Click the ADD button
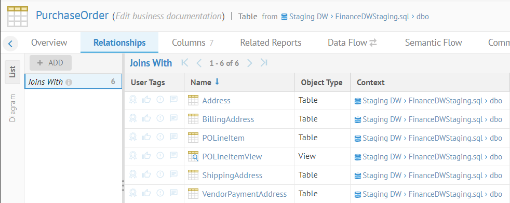The image size is (510, 203). 50,63
